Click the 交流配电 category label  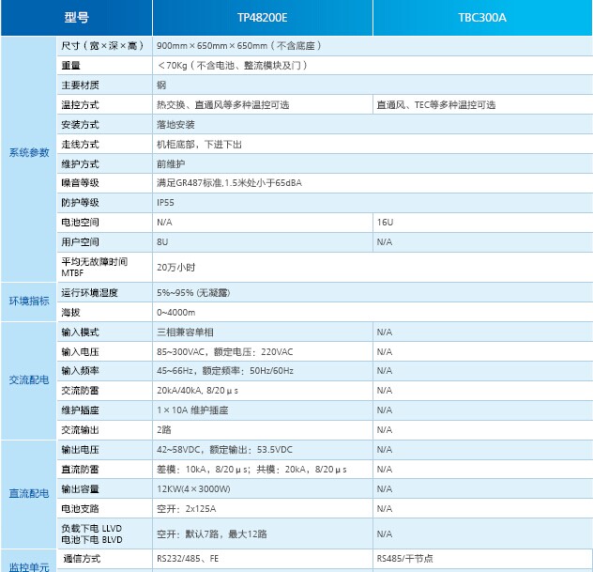[x=29, y=379]
